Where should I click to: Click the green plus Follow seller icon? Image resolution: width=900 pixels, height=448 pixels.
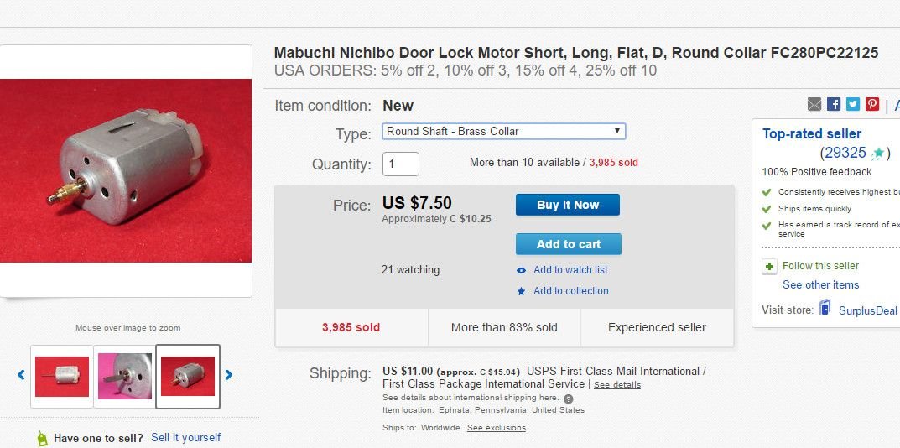pyautogui.click(x=769, y=267)
